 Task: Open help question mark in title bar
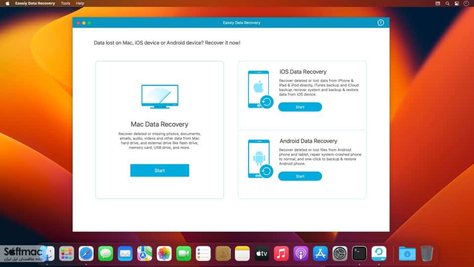(x=381, y=23)
